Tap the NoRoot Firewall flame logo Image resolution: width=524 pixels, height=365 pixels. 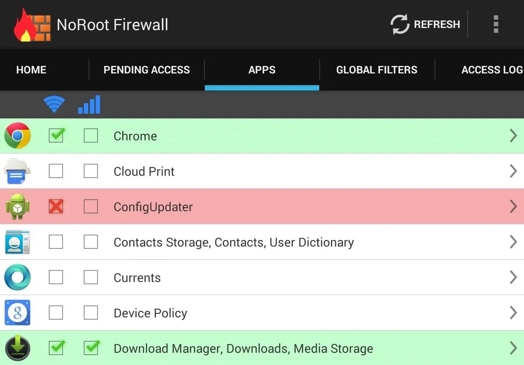31,24
